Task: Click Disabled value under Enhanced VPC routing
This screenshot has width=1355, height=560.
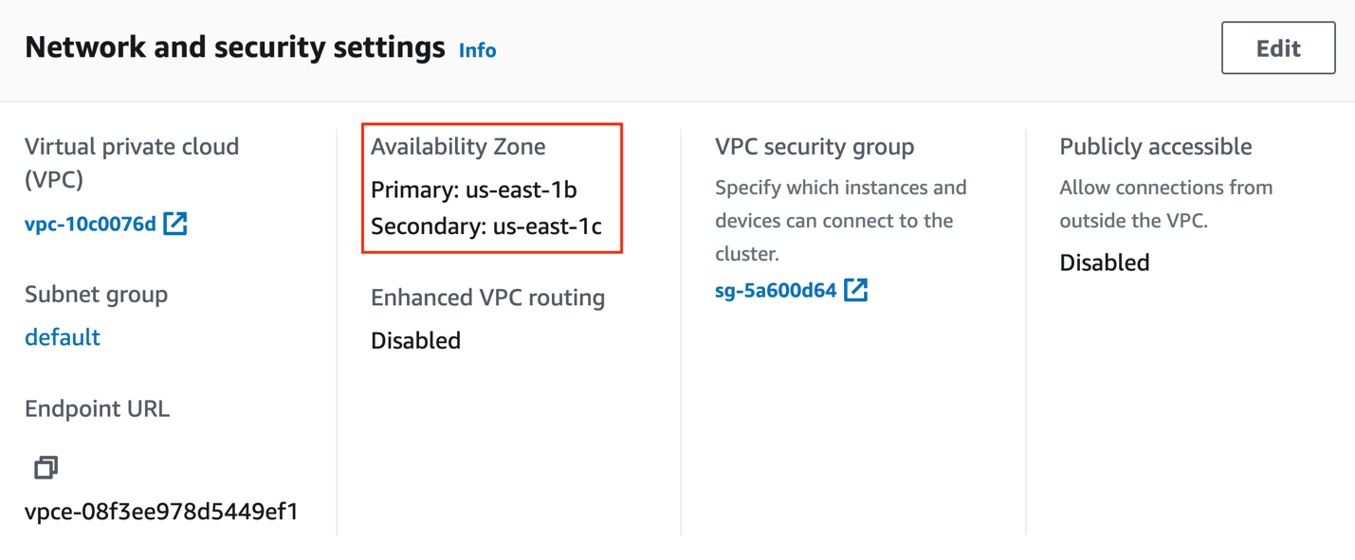Action: (x=415, y=340)
